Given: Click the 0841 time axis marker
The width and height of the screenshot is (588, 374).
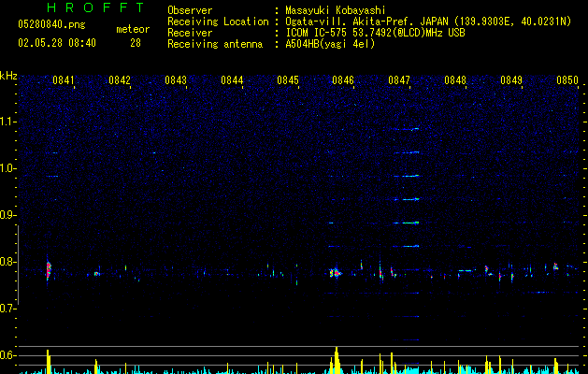Looking at the screenshot, I should 63,79.
